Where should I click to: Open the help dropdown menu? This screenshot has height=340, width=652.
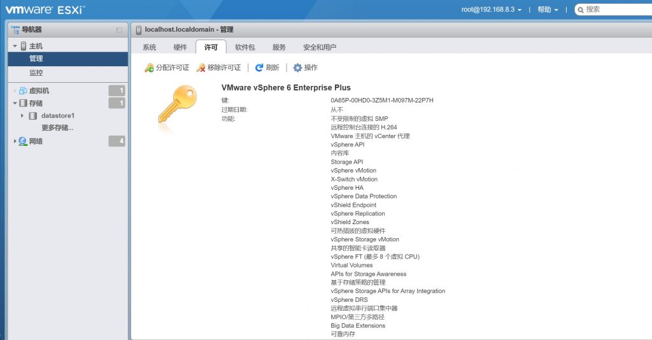[548, 10]
